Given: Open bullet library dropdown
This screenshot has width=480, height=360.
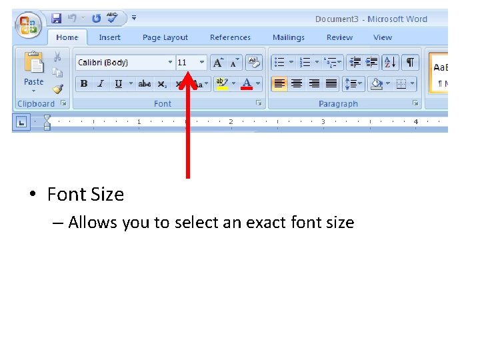Looking at the screenshot, I should [x=291, y=63].
